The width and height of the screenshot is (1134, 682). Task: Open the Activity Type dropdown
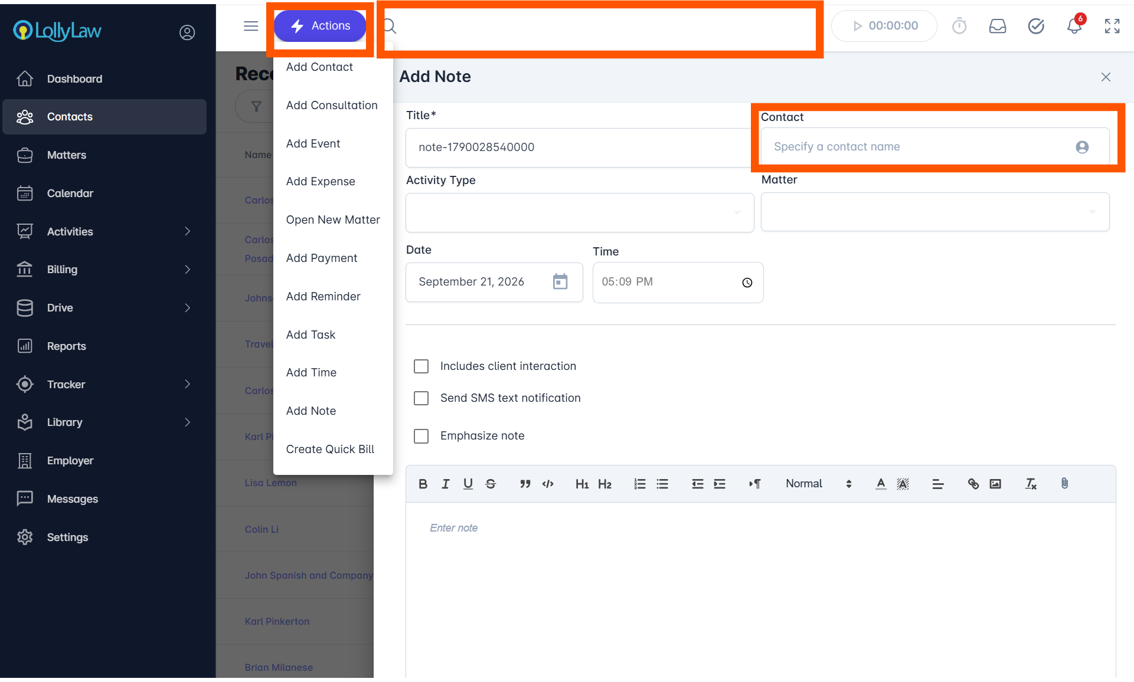580,212
